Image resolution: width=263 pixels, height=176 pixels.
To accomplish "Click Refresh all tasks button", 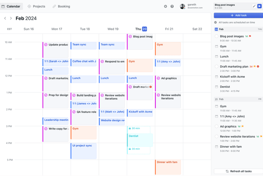I will pos(238,171).
